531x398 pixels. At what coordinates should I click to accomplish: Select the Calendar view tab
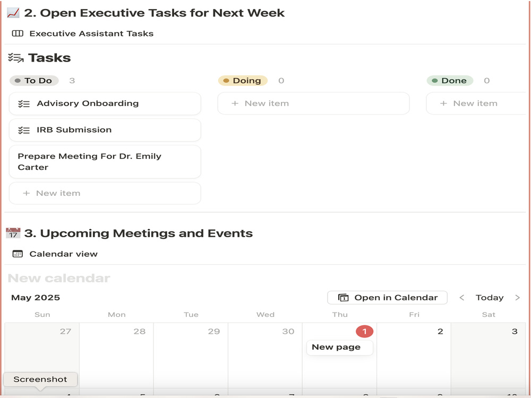(x=55, y=254)
